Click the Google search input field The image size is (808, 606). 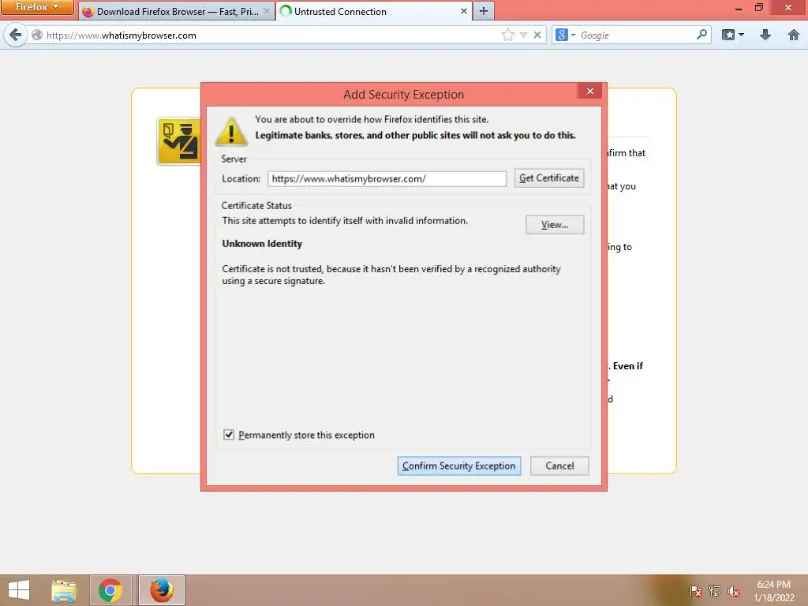click(x=637, y=35)
